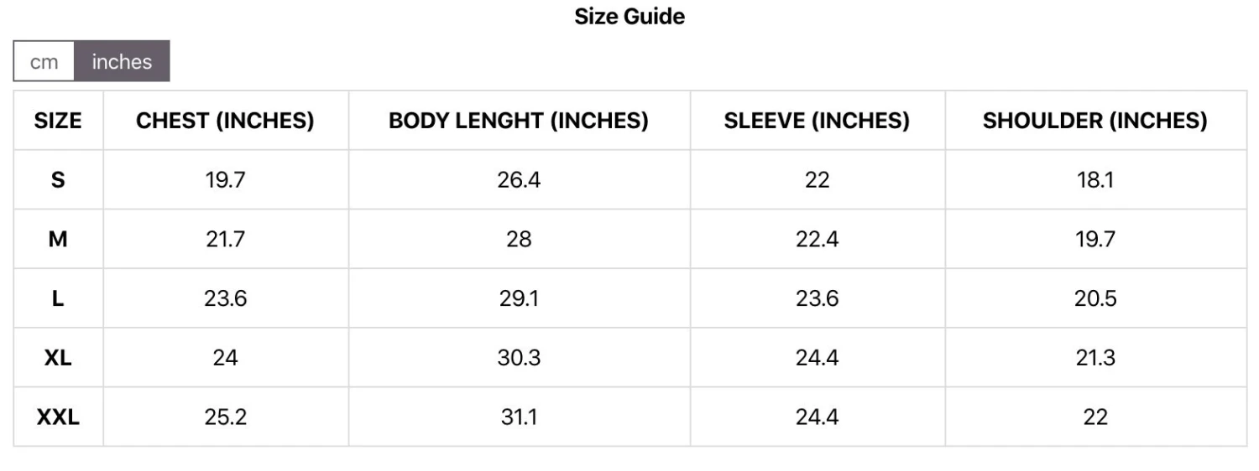1259x471 pixels.
Task: Click the CHEST (INCHES) column header
Action: coord(225,121)
